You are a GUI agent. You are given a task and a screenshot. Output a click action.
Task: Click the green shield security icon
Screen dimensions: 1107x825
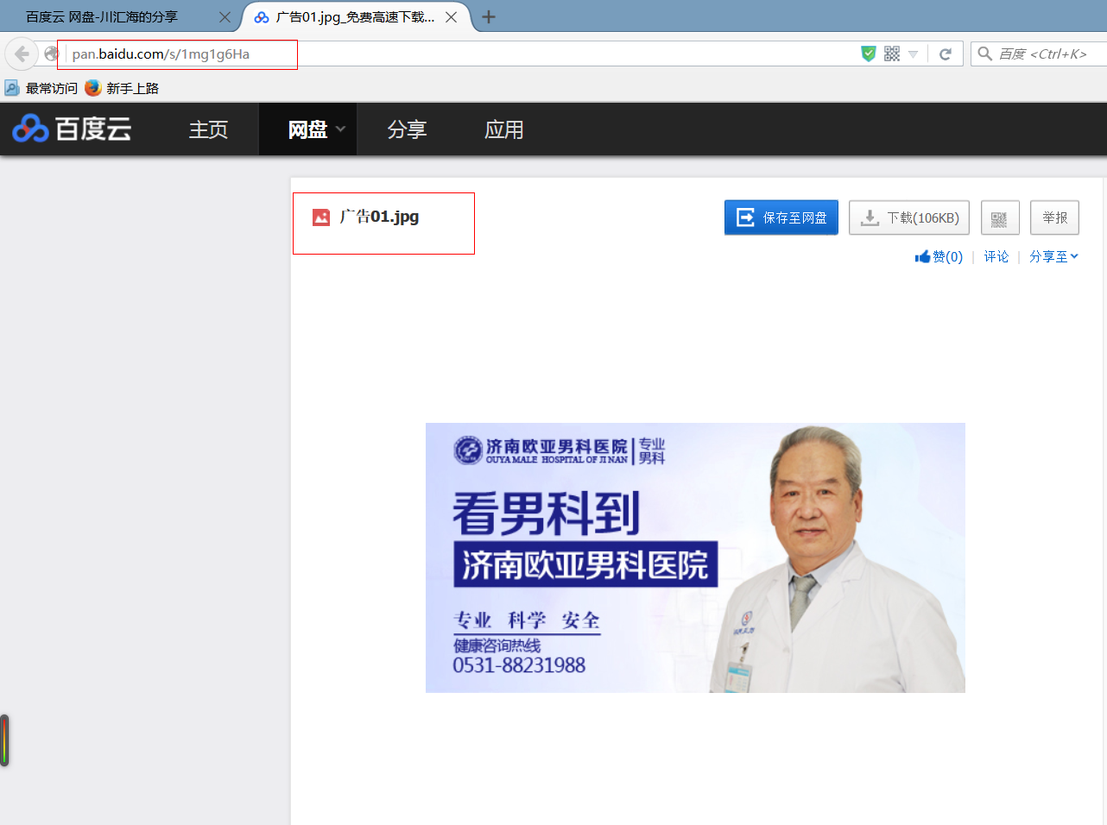pyautogui.click(x=869, y=54)
